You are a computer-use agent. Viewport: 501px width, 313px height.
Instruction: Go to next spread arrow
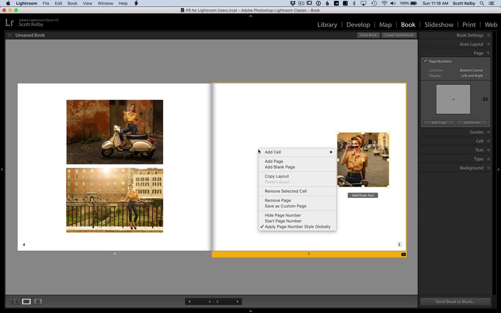coord(237,301)
